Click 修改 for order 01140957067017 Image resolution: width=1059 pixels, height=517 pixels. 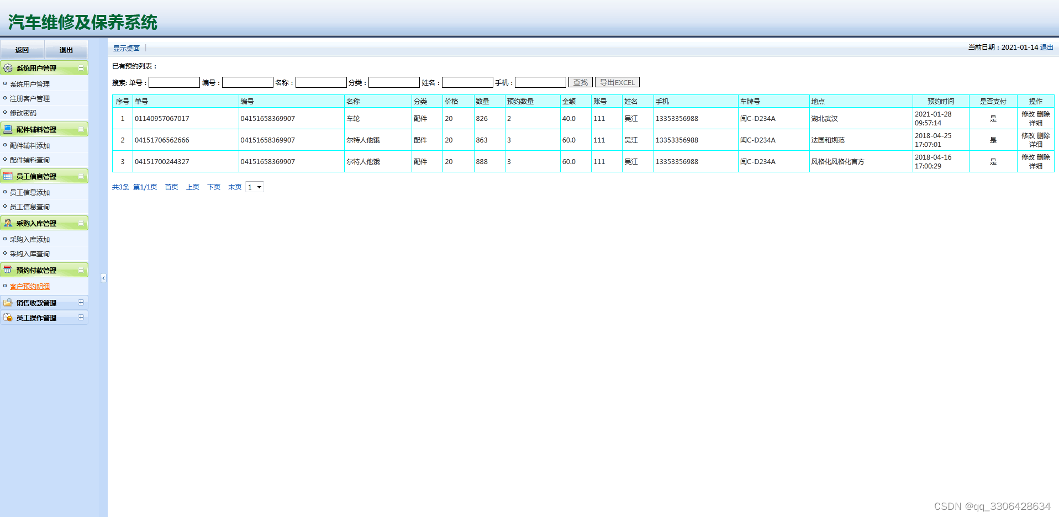click(x=1028, y=114)
